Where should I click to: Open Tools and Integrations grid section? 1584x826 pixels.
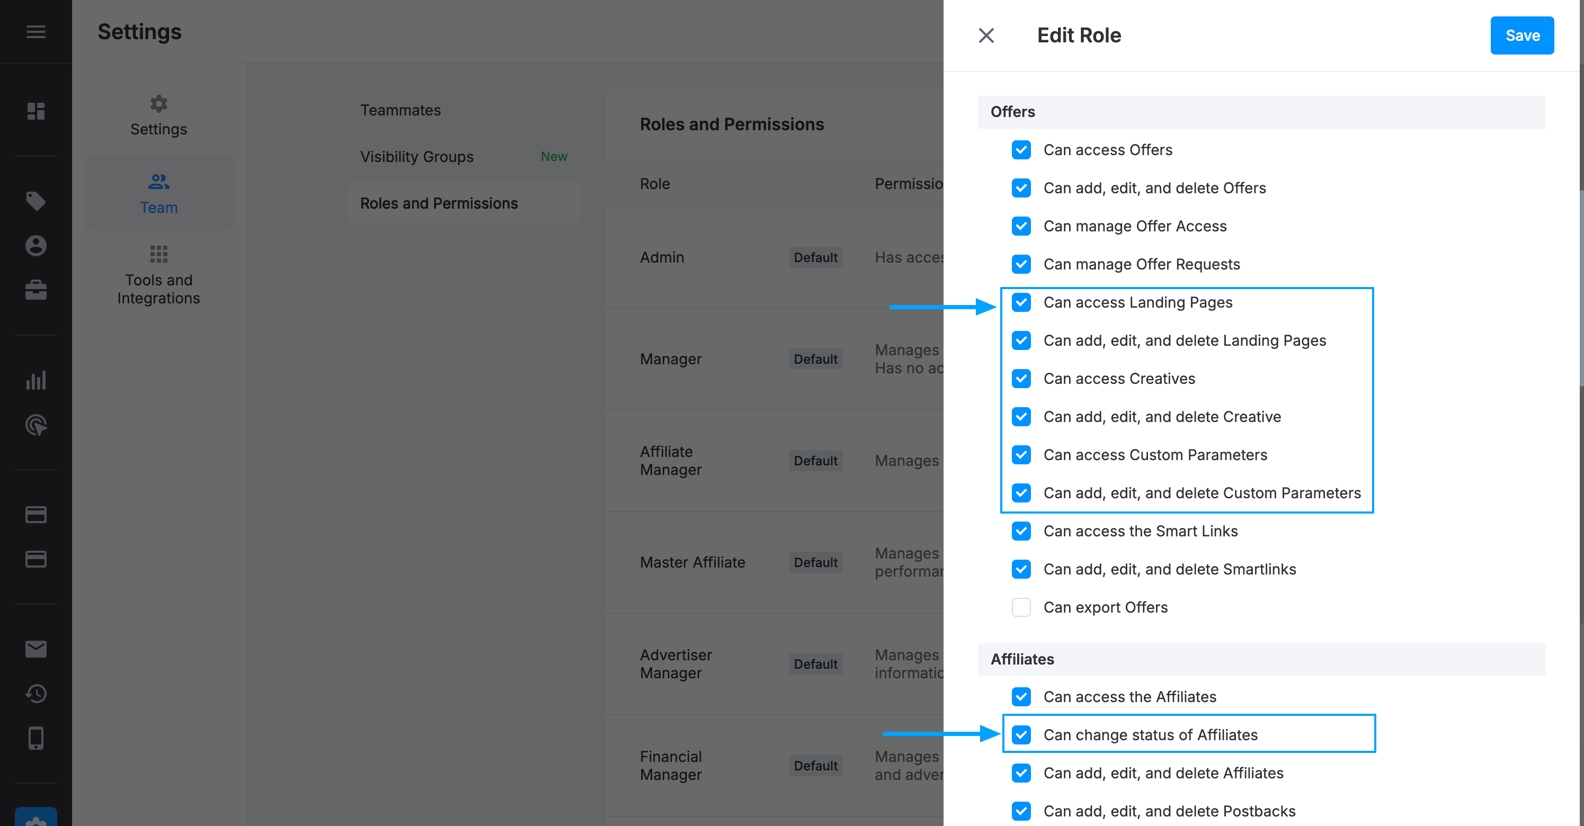pyautogui.click(x=158, y=275)
